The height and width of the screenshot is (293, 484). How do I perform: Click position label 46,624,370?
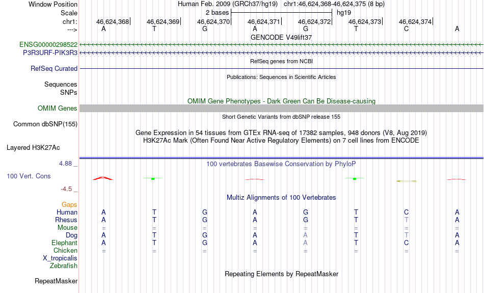[213, 21]
